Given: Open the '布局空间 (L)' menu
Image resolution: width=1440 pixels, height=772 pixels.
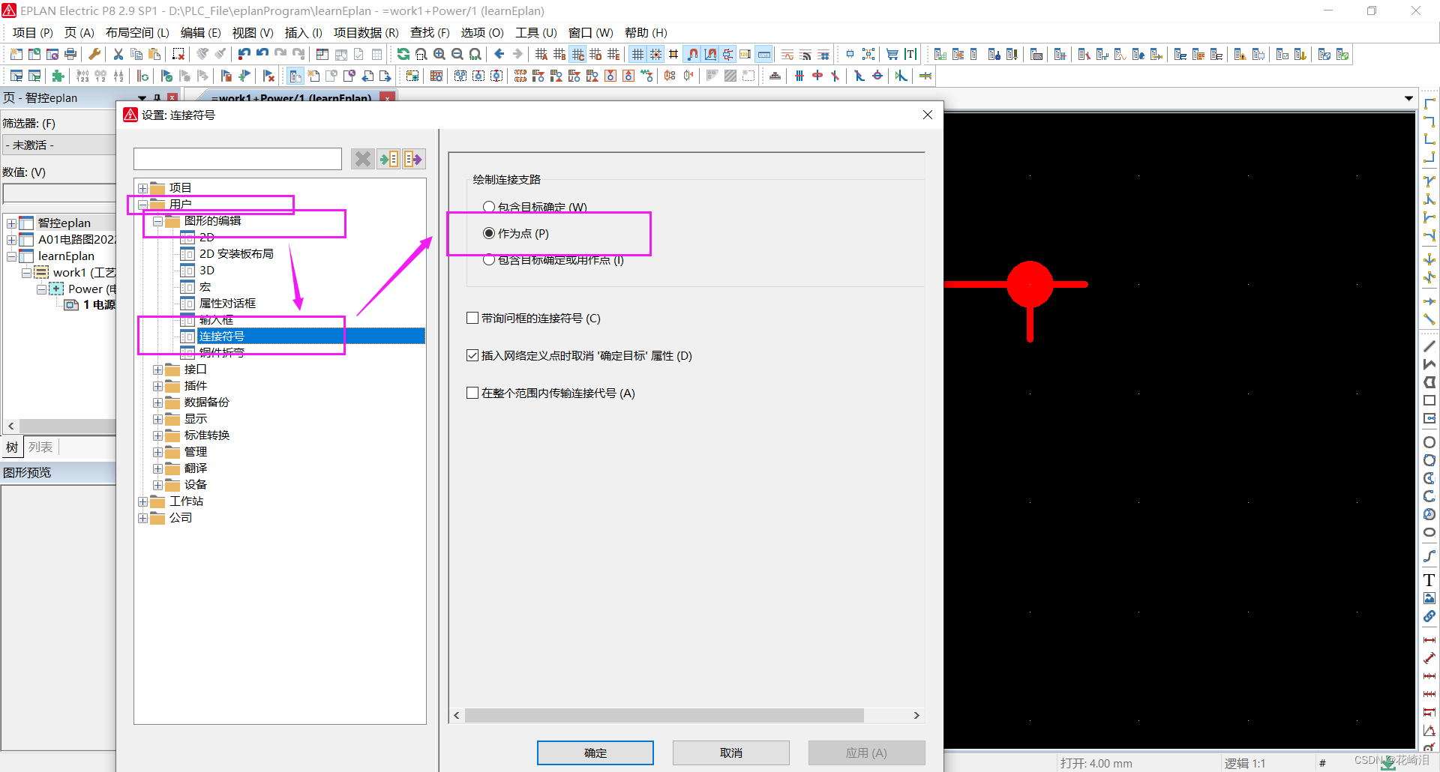Looking at the screenshot, I should pos(137,32).
